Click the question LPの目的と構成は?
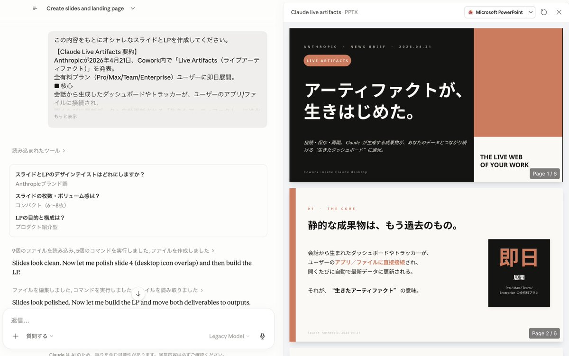This screenshot has height=356, width=569. [40, 218]
